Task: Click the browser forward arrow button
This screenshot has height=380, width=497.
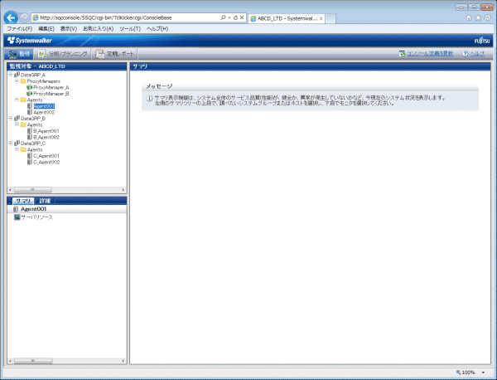Action: [x=24, y=18]
